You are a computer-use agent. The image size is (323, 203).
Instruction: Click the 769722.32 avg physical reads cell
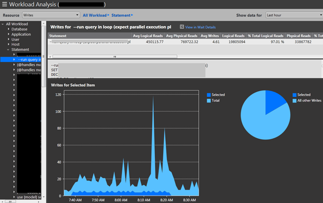(x=189, y=42)
